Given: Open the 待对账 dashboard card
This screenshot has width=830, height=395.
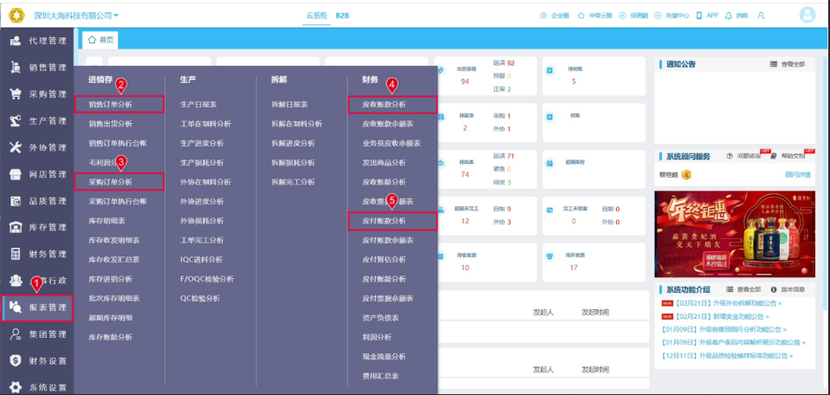Looking at the screenshot, I should click(593, 76).
